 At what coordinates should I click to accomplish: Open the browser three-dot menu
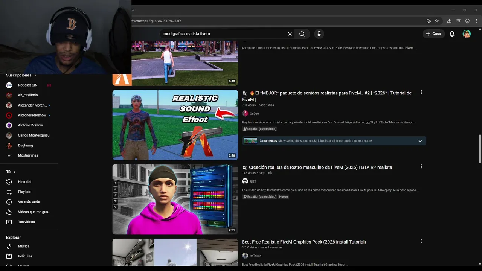[476, 21]
